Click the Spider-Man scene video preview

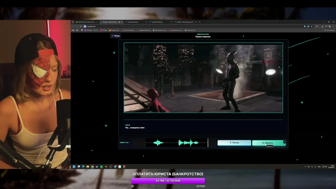(x=203, y=78)
